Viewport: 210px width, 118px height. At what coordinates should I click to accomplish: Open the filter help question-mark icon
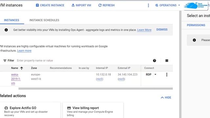[x=155, y=61]
